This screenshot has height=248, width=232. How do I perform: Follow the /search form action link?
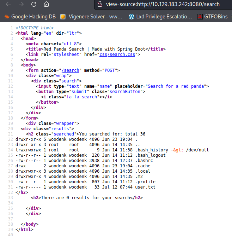coord(71,70)
